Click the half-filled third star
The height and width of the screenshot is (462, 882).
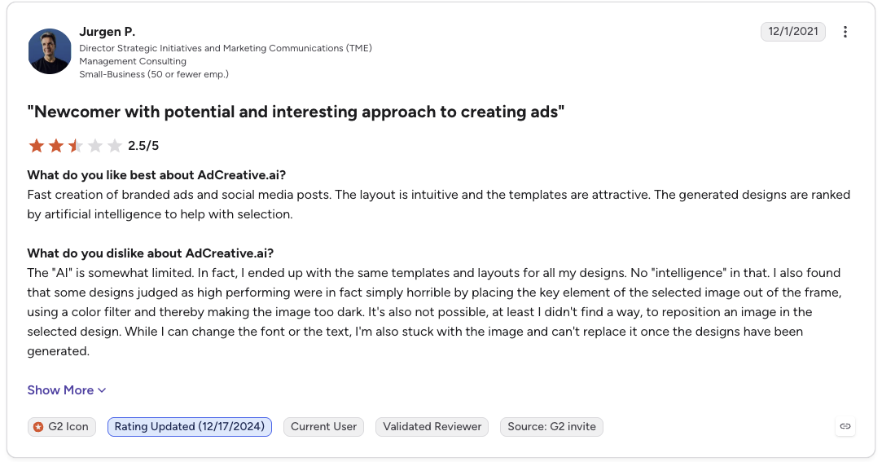(x=76, y=147)
